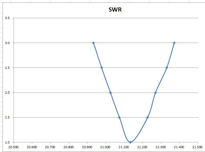
Task: Select the left-side data marker at SWR 1.5
Action: click(119, 118)
